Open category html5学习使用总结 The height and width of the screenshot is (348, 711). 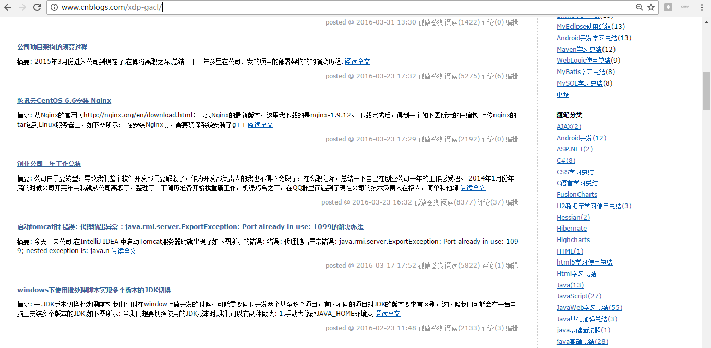tap(584, 262)
